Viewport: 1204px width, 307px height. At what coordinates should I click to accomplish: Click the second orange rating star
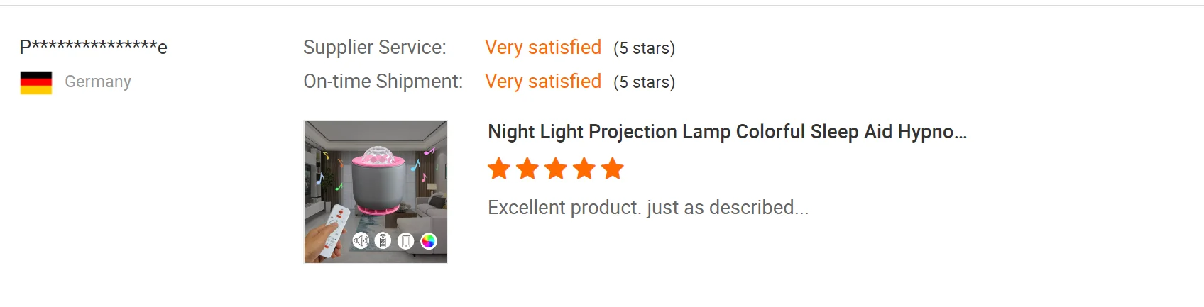[x=527, y=169]
